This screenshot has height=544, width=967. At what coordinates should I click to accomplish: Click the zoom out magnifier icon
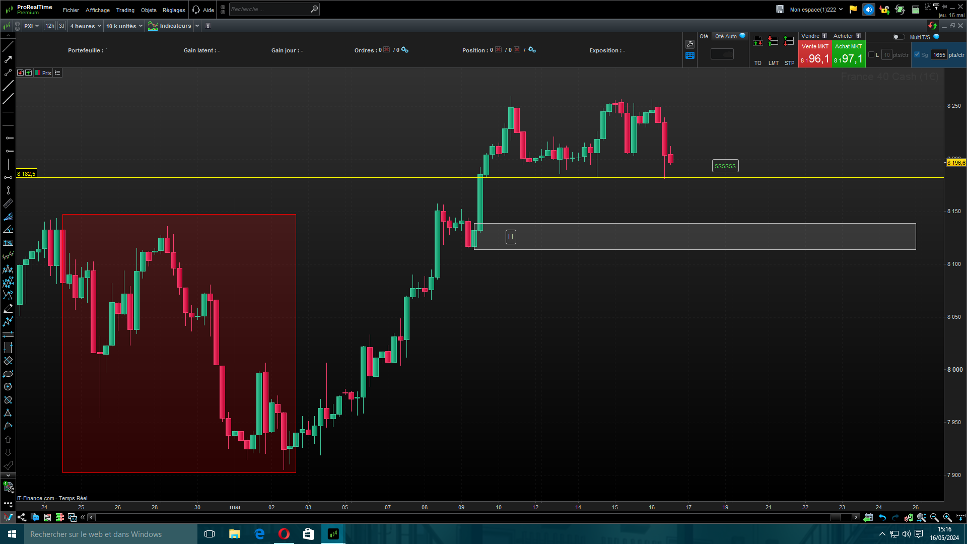point(934,517)
